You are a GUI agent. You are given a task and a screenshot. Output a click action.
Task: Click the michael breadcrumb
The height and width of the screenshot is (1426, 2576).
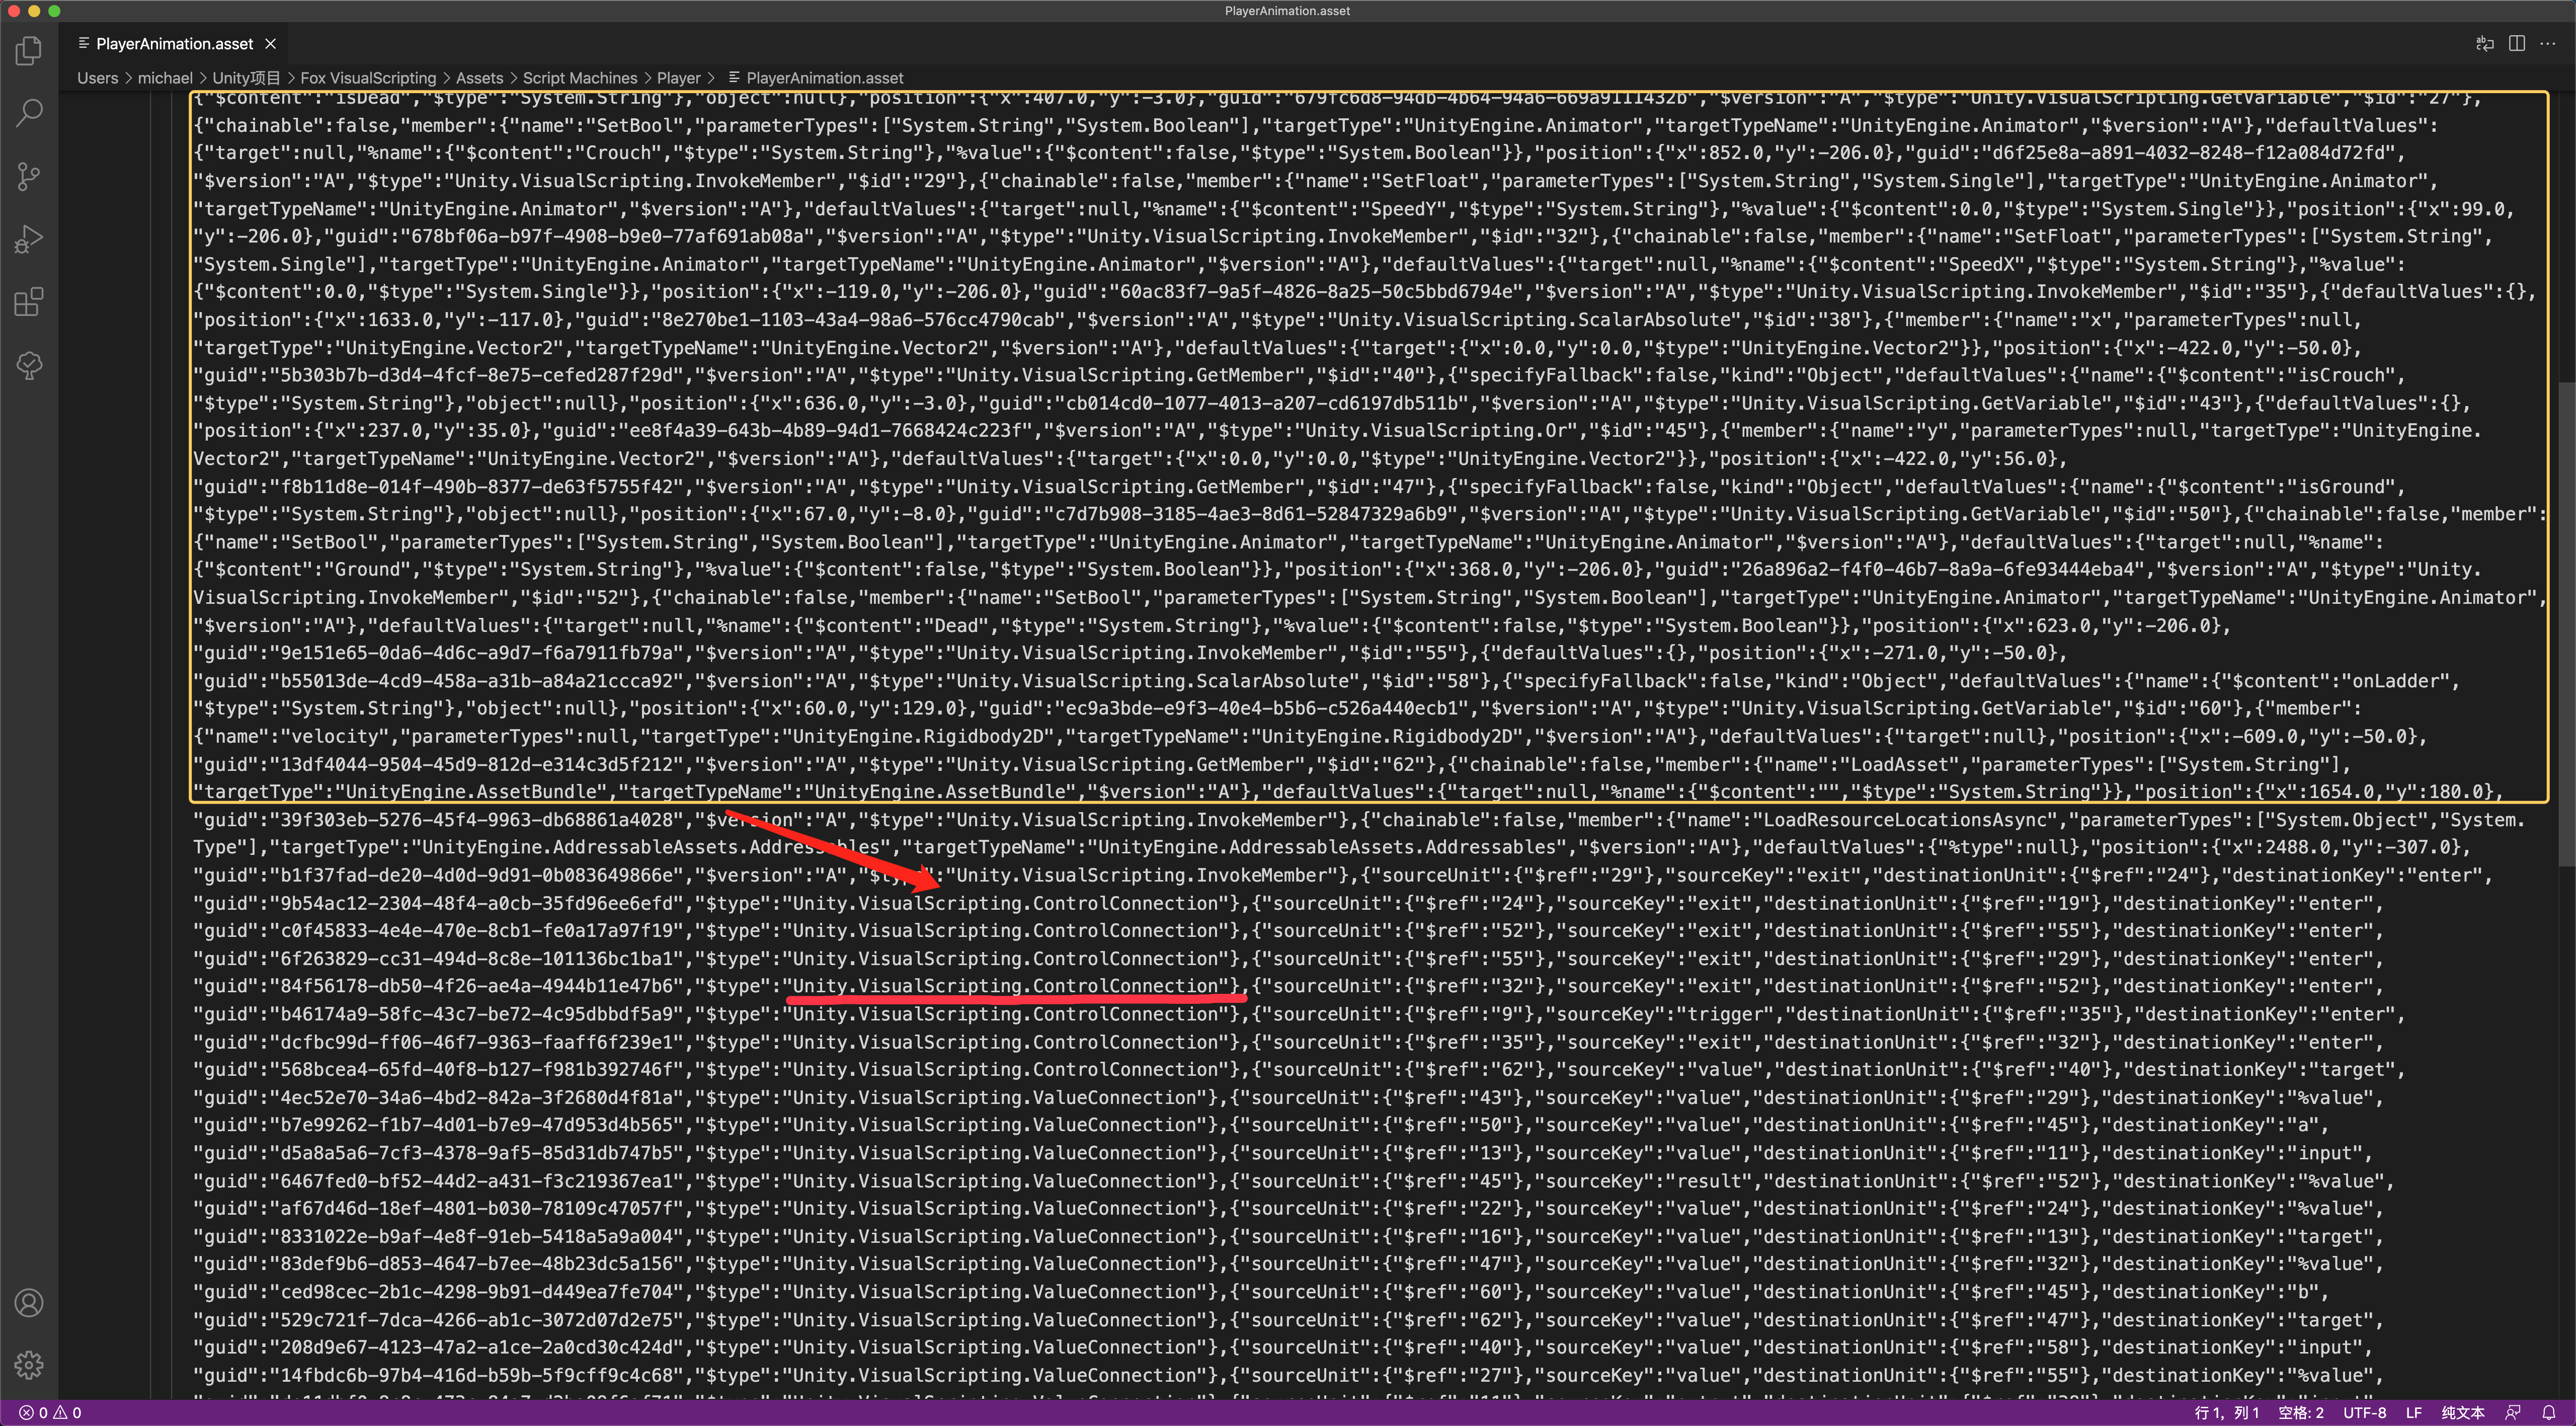(165, 78)
